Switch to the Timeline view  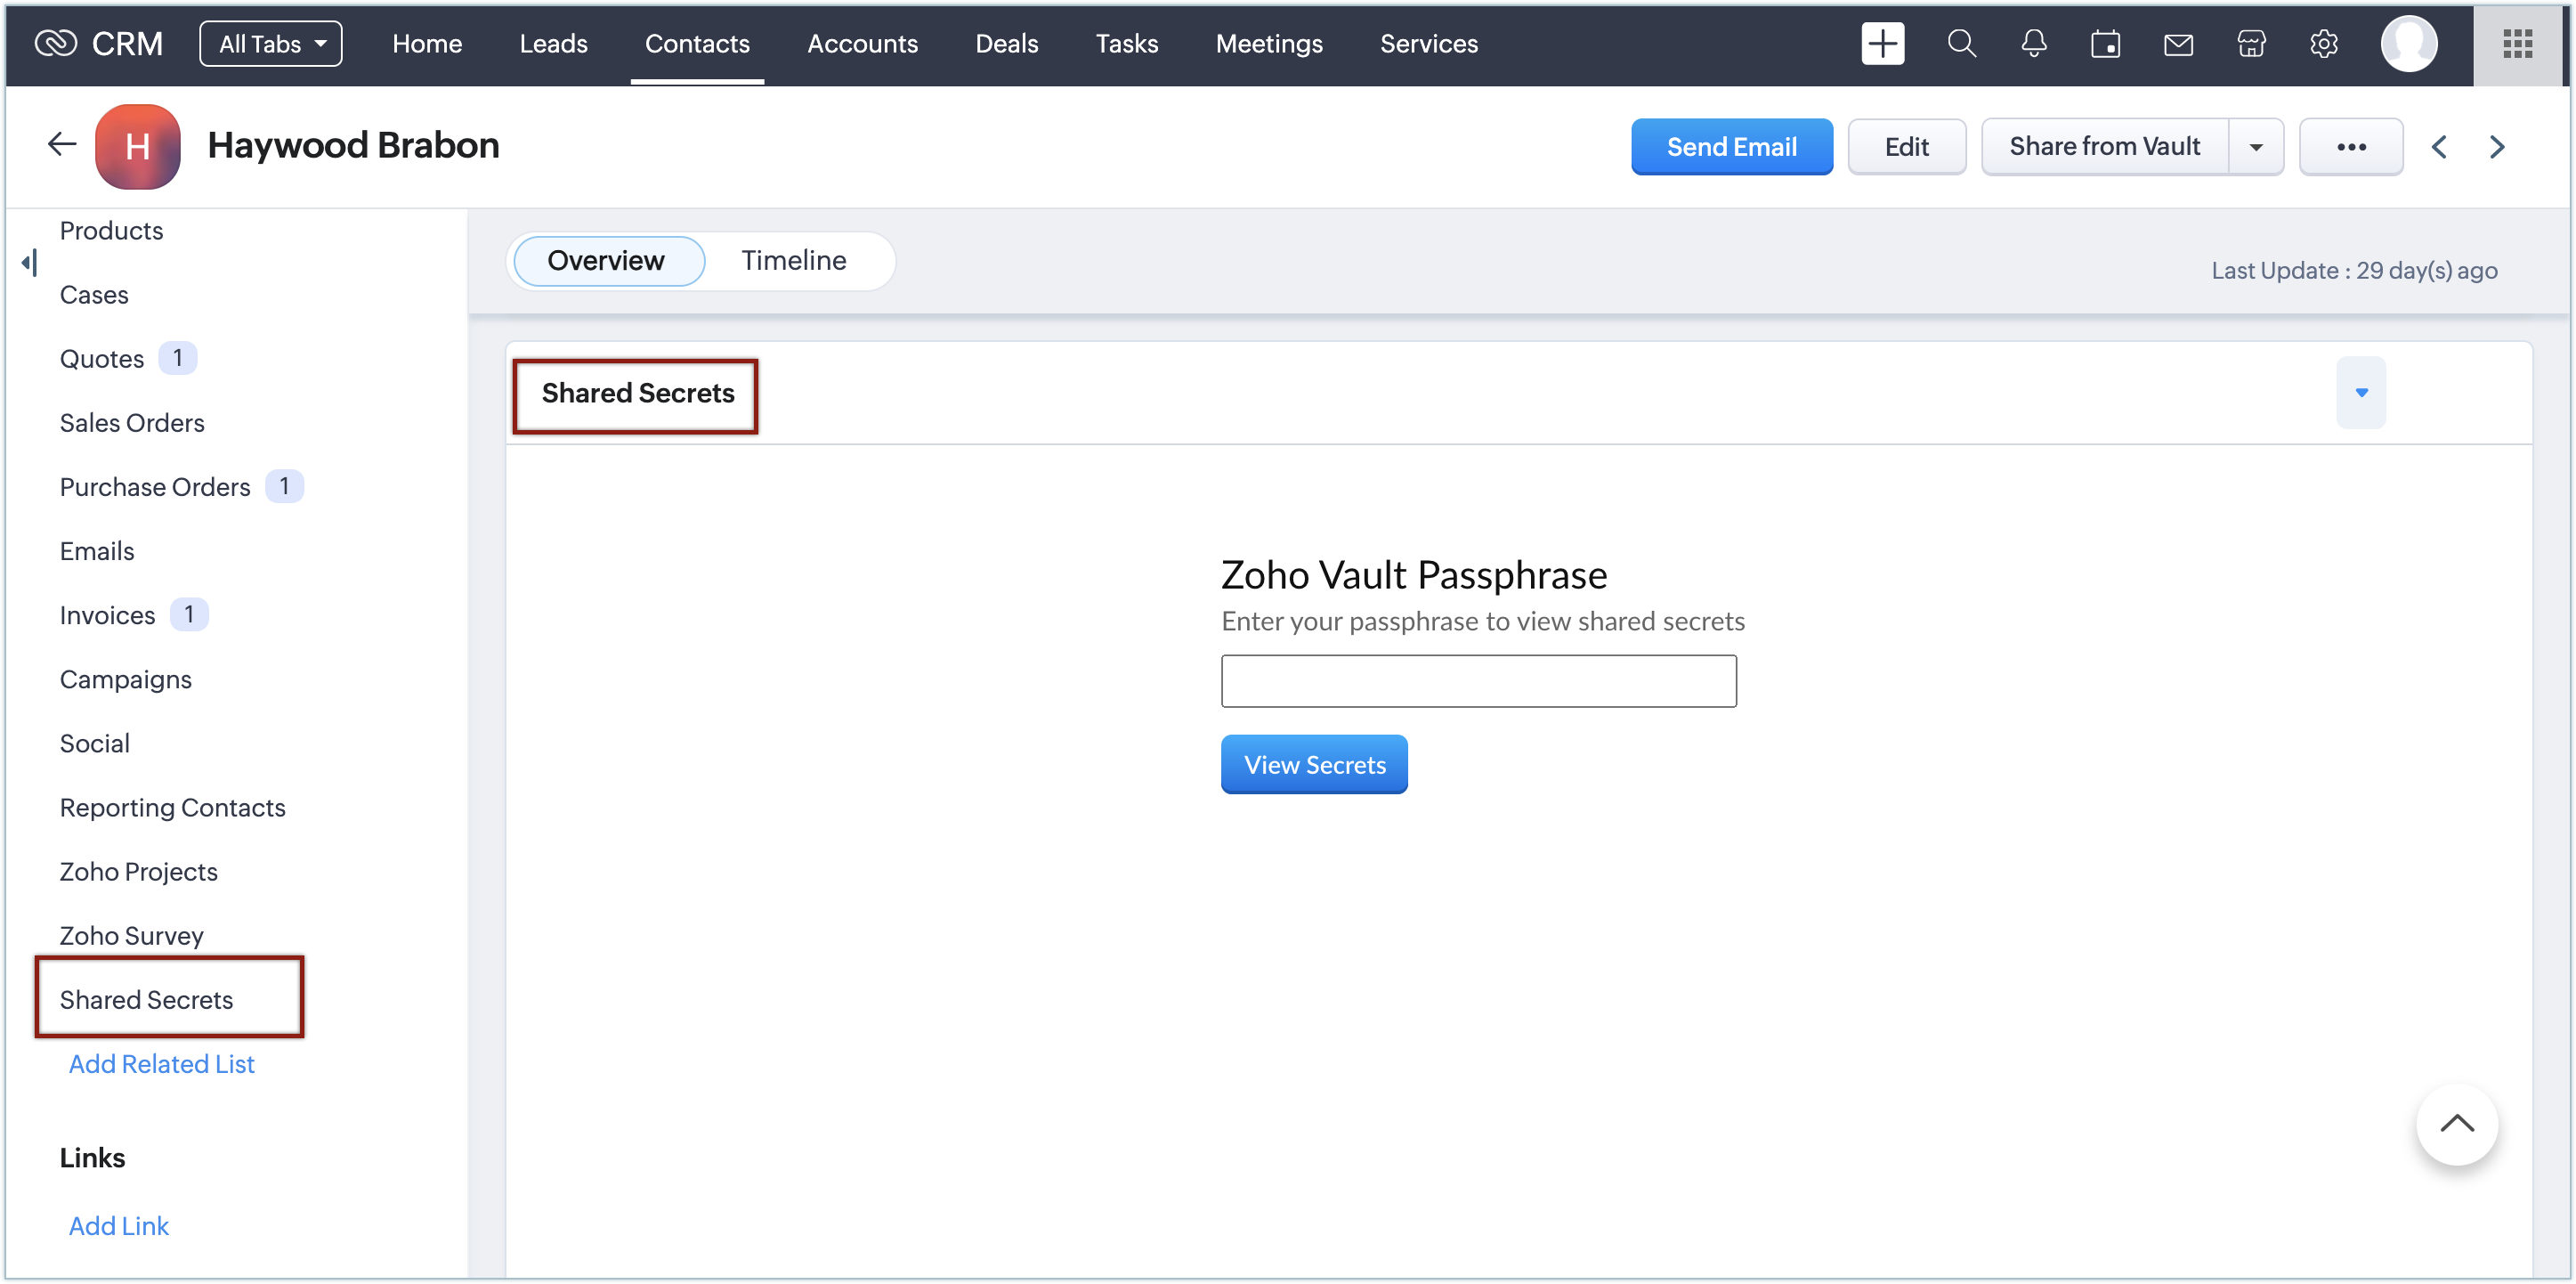click(x=793, y=260)
